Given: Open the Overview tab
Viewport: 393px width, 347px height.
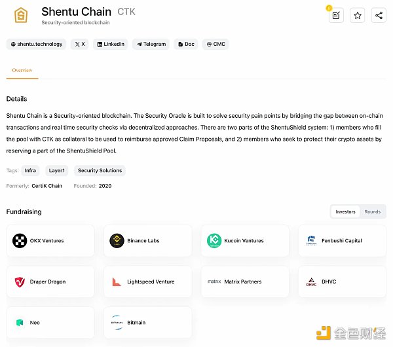Looking at the screenshot, I should click(x=22, y=70).
